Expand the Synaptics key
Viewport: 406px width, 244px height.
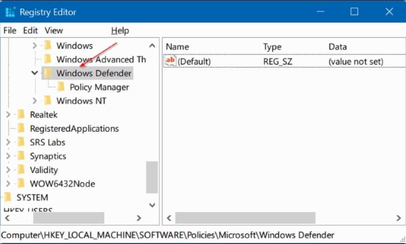(8, 156)
